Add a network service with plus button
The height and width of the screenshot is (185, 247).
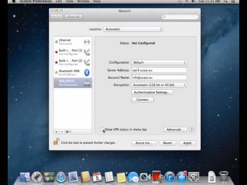tap(57, 132)
